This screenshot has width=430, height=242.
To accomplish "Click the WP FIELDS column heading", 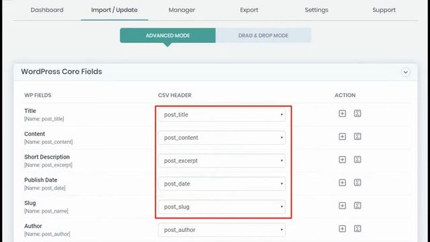I will (38, 95).
